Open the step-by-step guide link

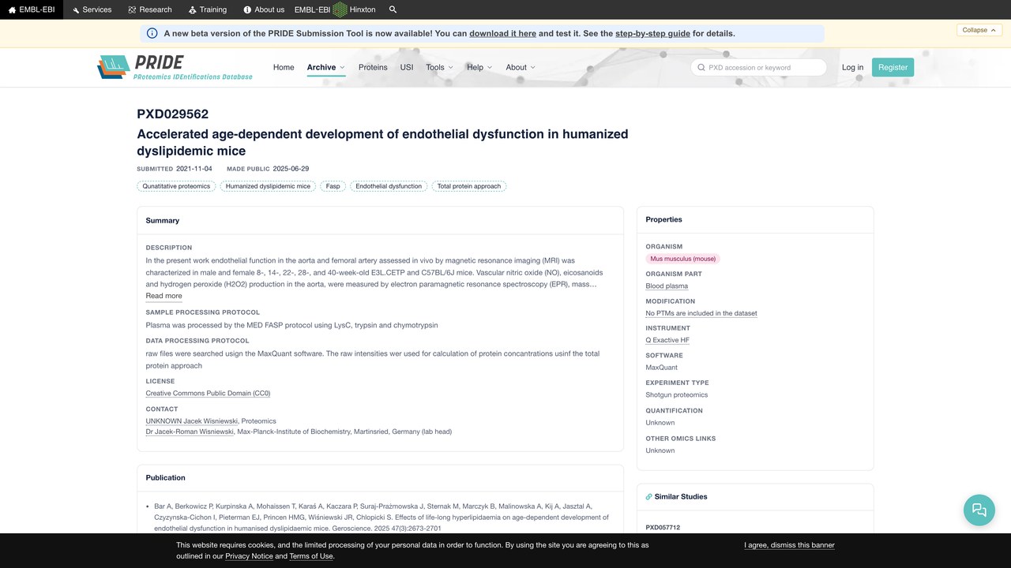pos(652,33)
